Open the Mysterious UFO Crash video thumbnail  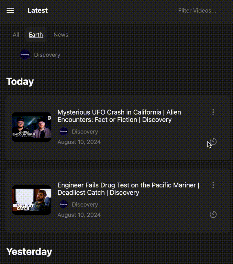tap(31, 127)
